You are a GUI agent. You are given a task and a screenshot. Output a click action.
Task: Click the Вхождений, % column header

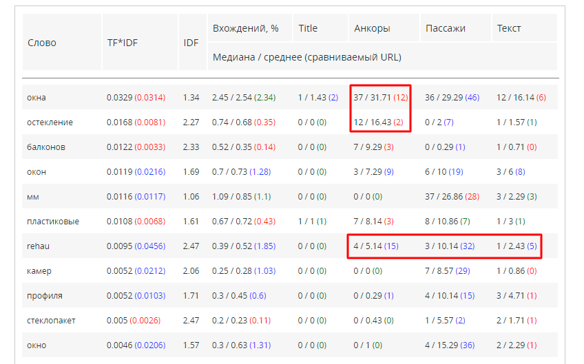pyautogui.click(x=250, y=28)
